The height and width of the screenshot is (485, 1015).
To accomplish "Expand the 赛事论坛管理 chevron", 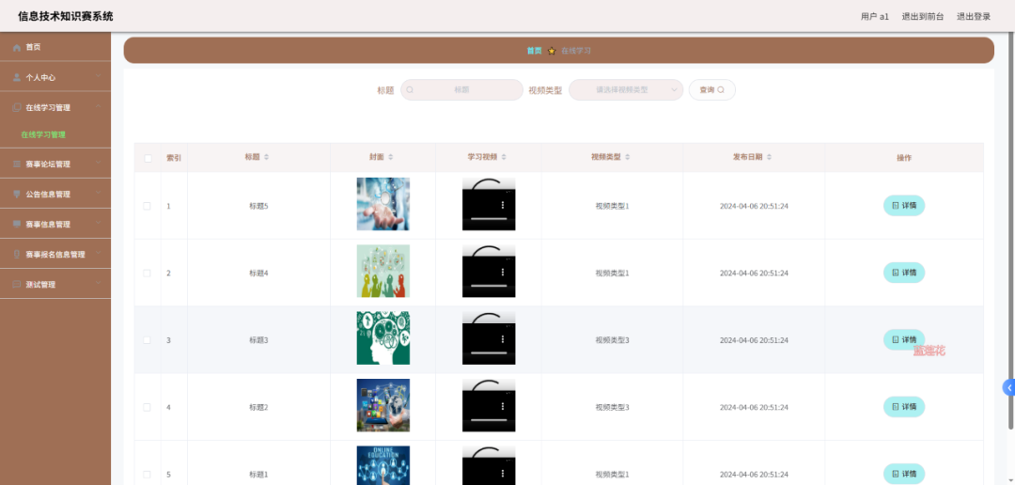I will (x=98, y=164).
